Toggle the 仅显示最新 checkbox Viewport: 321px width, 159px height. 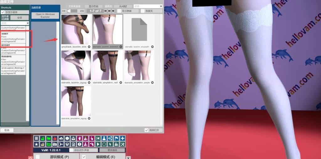click(3, 12)
